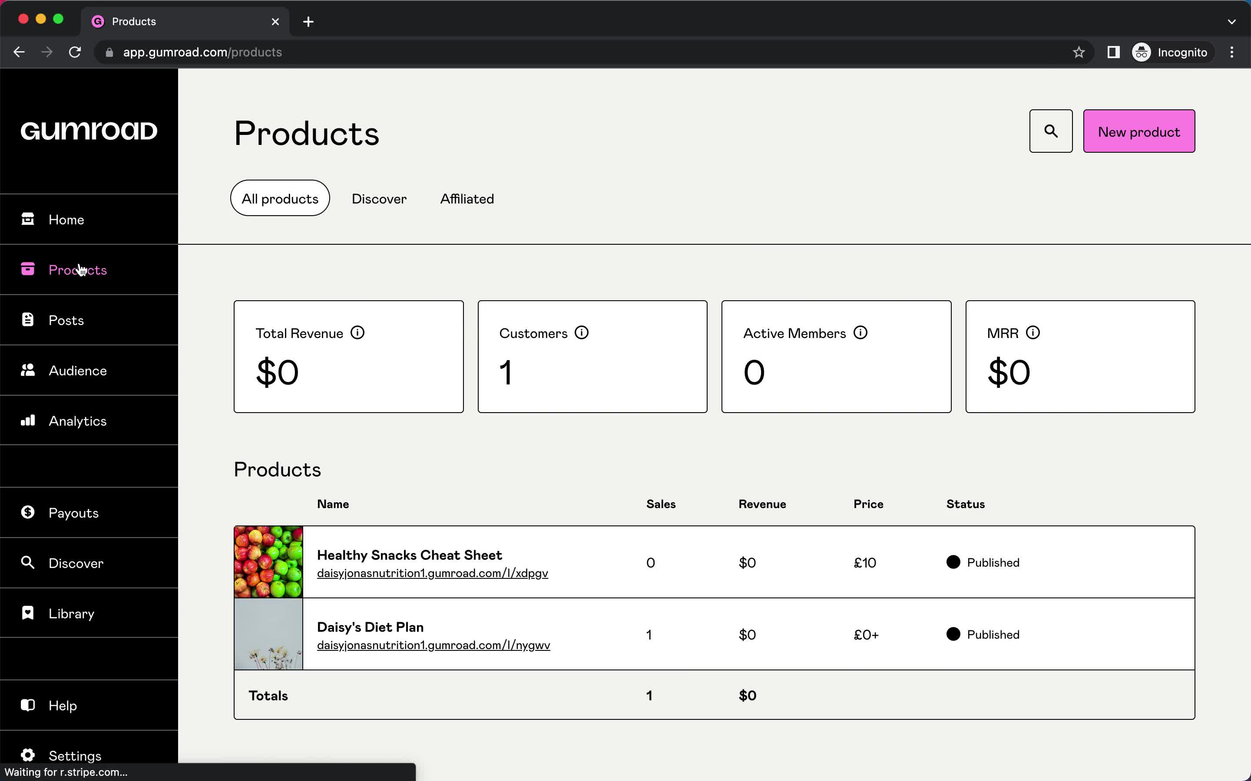Expand the tab search chevron dropdown
The height and width of the screenshot is (781, 1251).
click(x=1231, y=22)
